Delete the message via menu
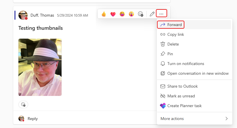This screenshot has width=237, height=128. pyautogui.click(x=173, y=44)
